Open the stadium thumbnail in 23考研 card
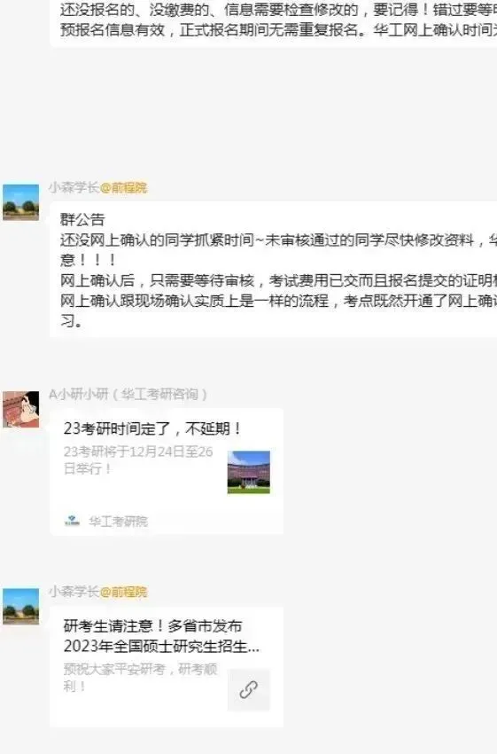This screenshot has width=497, height=754. pos(249,472)
